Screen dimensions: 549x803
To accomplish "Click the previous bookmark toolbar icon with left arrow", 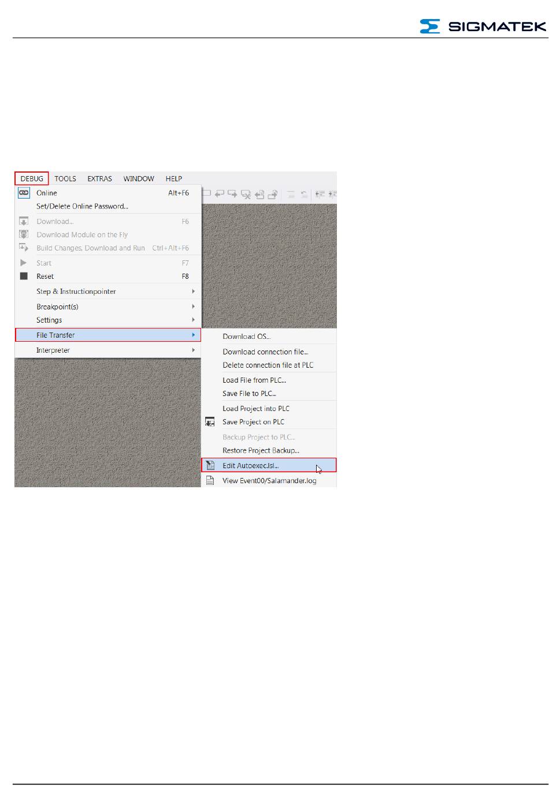I will tap(220, 195).
